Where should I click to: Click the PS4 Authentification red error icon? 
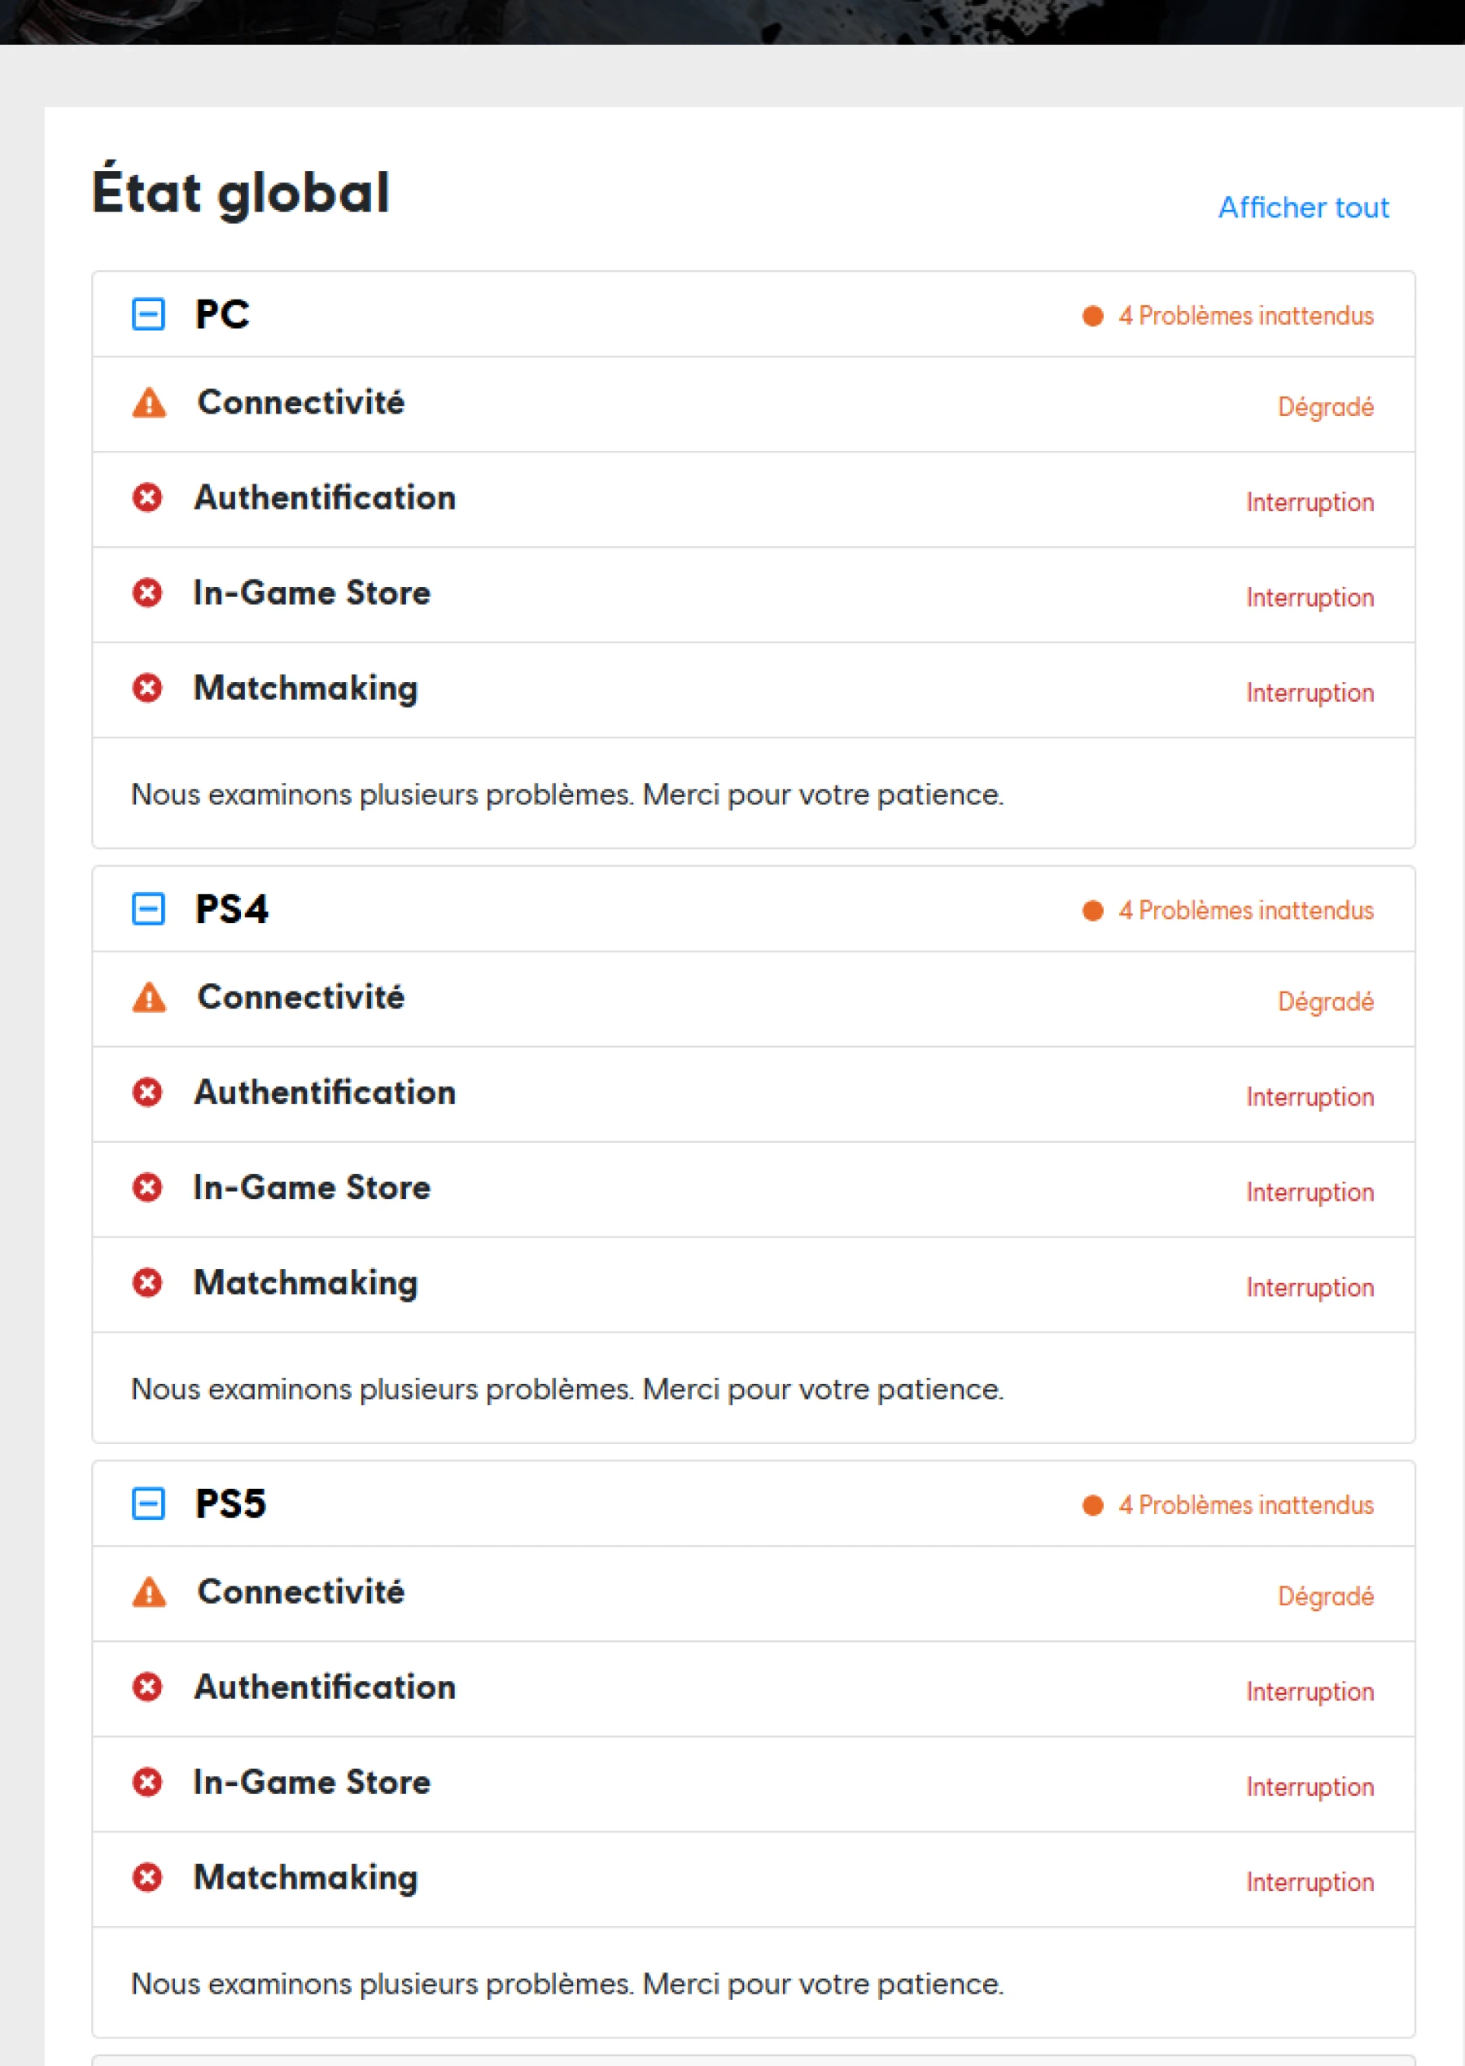(147, 1092)
